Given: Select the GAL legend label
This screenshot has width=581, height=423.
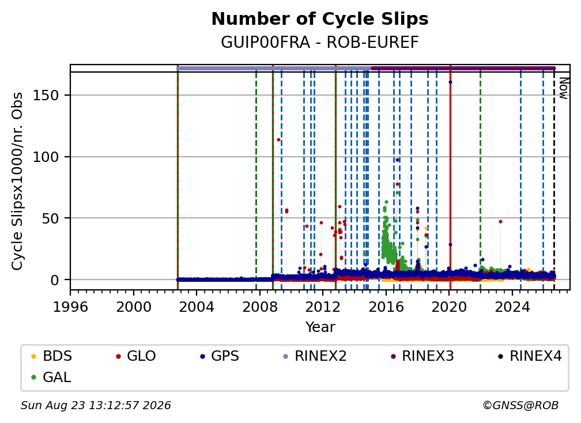Looking at the screenshot, I should click(x=56, y=377).
